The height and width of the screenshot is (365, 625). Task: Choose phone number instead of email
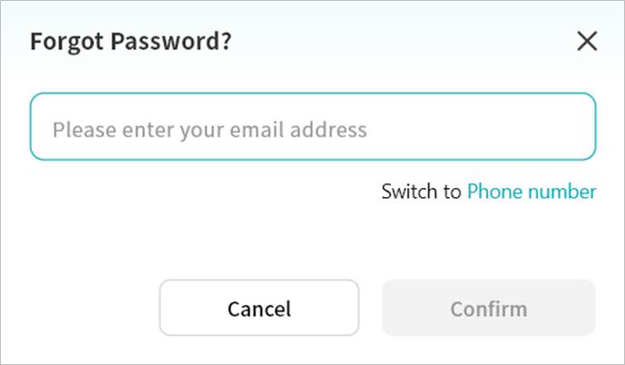[x=532, y=192]
